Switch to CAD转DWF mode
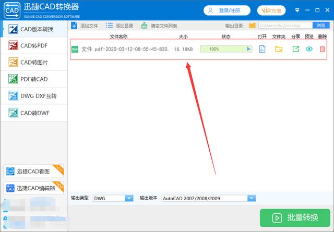Viewport: 334px width, 232px height. [34, 113]
